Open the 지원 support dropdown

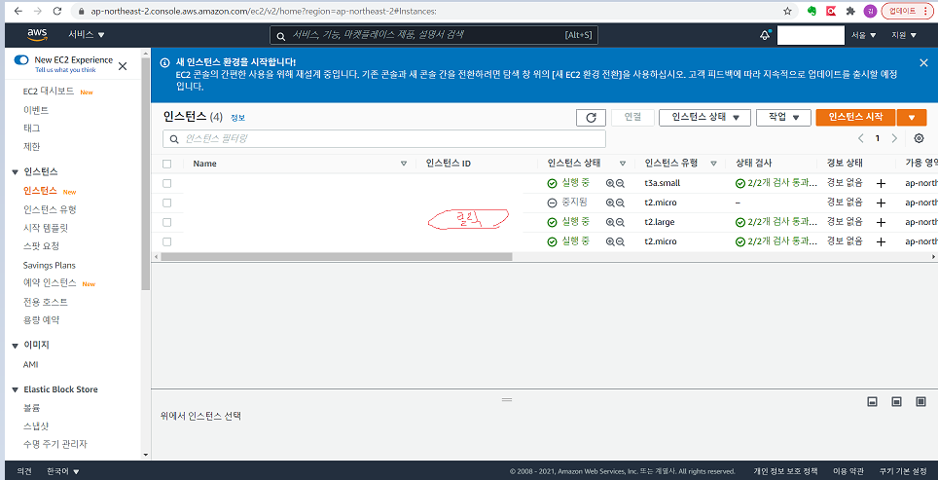point(904,35)
